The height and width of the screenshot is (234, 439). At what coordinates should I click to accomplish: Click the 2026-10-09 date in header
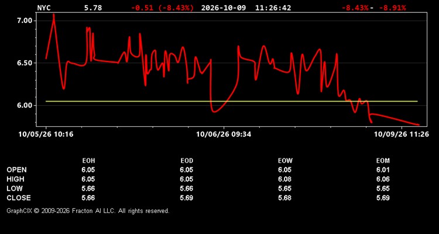coord(224,8)
